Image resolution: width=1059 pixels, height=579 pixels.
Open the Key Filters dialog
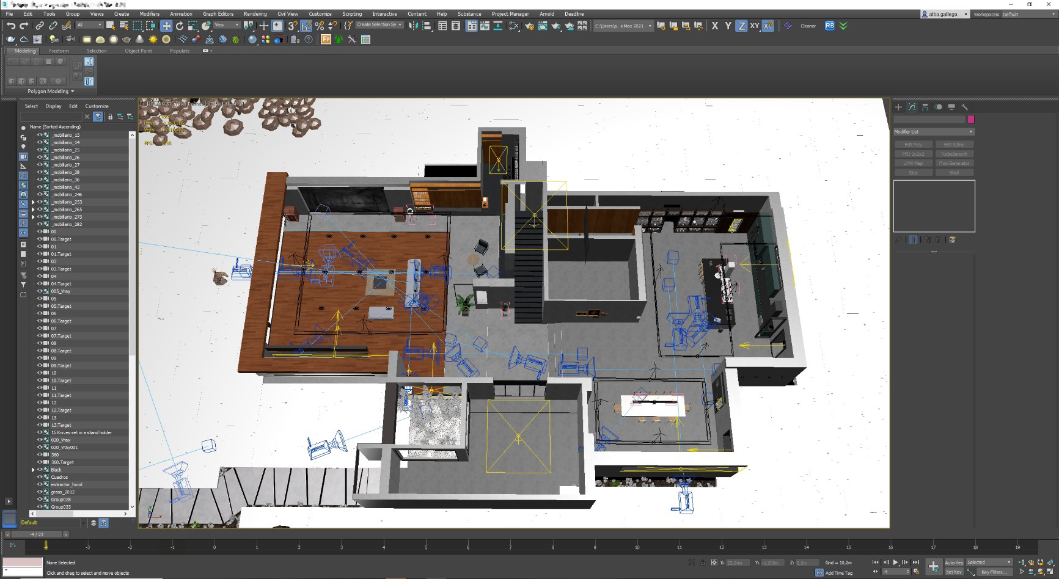(x=994, y=572)
